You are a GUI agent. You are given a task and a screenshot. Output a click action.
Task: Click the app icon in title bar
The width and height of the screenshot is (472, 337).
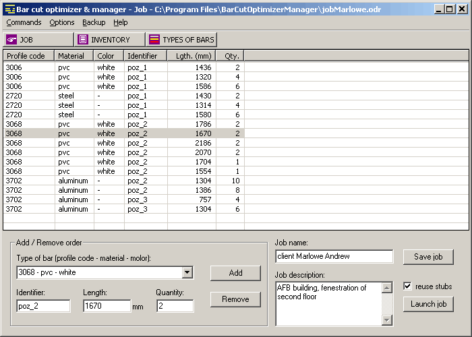(x=10, y=9)
